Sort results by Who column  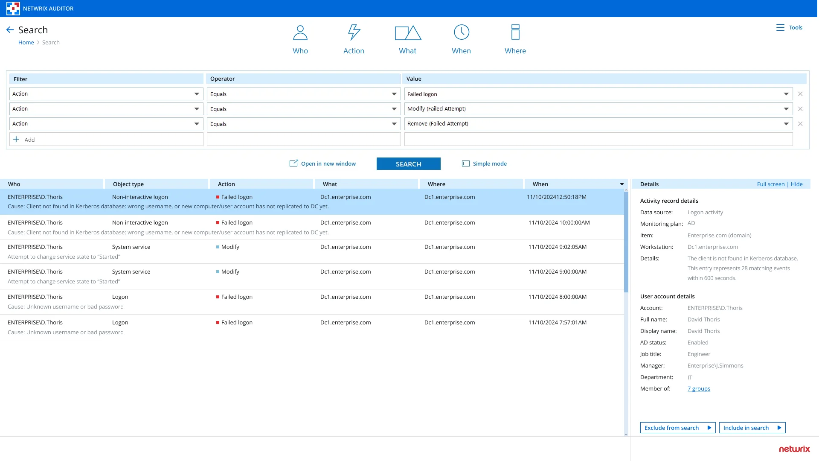(x=52, y=184)
